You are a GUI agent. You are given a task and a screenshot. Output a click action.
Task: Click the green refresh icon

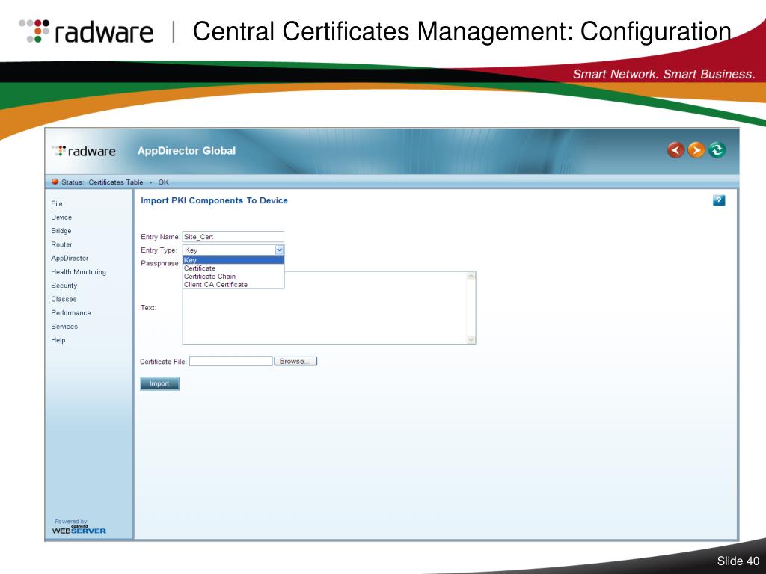pos(717,149)
